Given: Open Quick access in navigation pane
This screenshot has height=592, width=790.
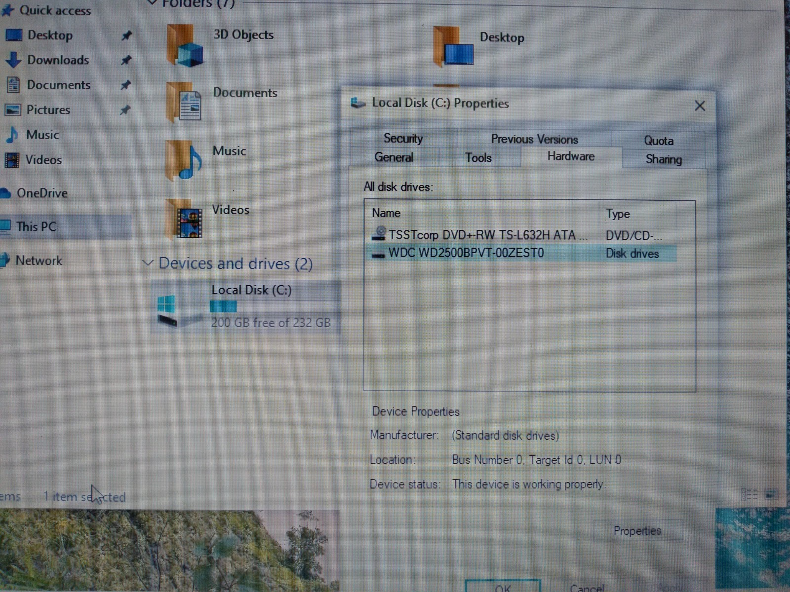Looking at the screenshot, I should pos(55,10).
